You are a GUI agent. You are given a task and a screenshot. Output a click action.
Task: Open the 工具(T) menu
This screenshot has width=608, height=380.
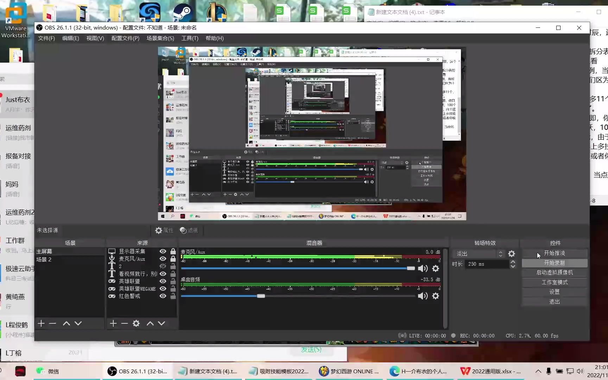pos(190,38)
